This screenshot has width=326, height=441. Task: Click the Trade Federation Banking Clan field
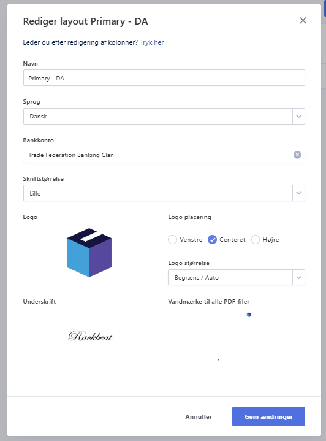pyautogui.click(x=164, y=155)
